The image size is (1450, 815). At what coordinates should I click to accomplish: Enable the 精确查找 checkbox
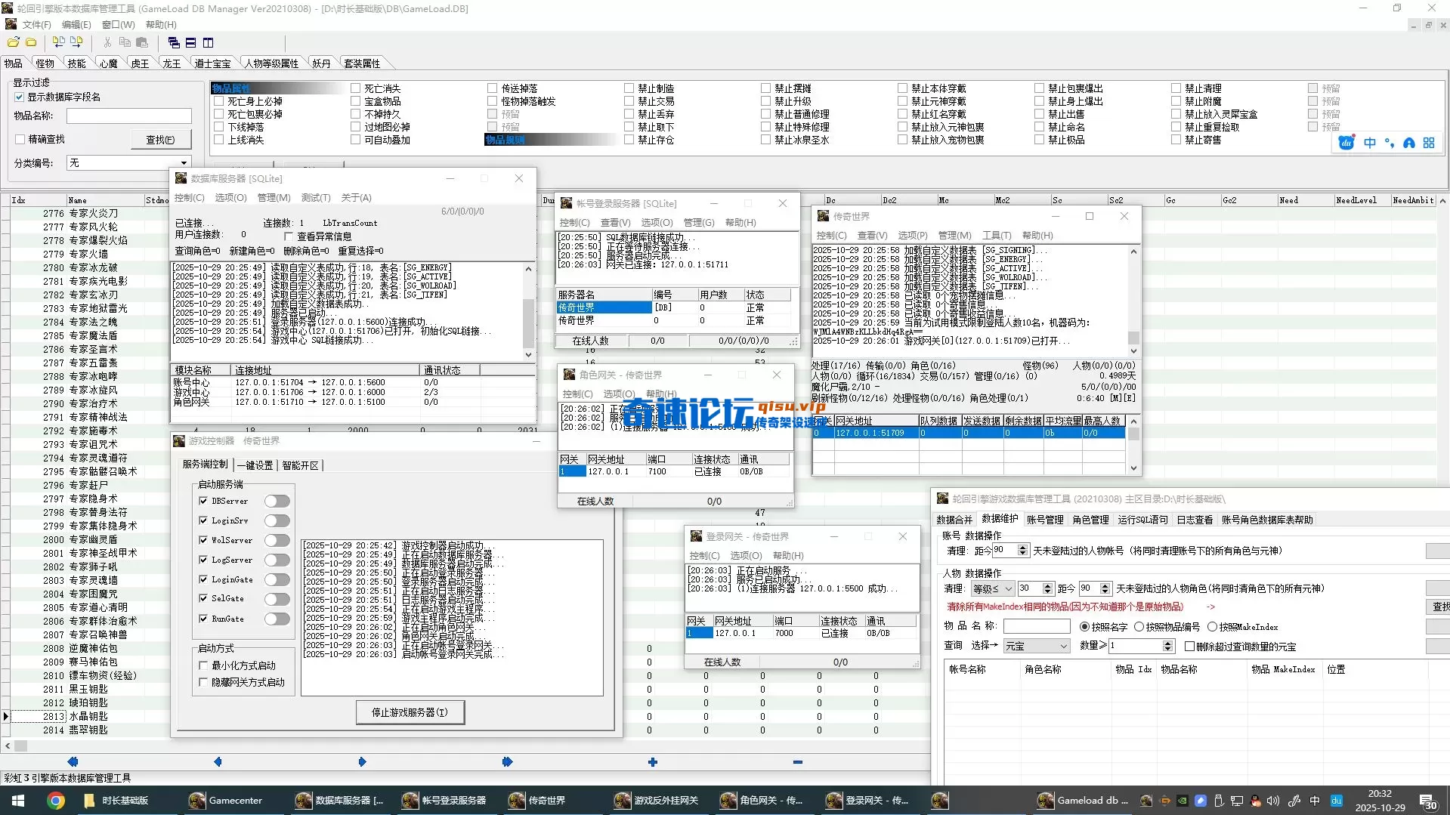click(20, 139)
